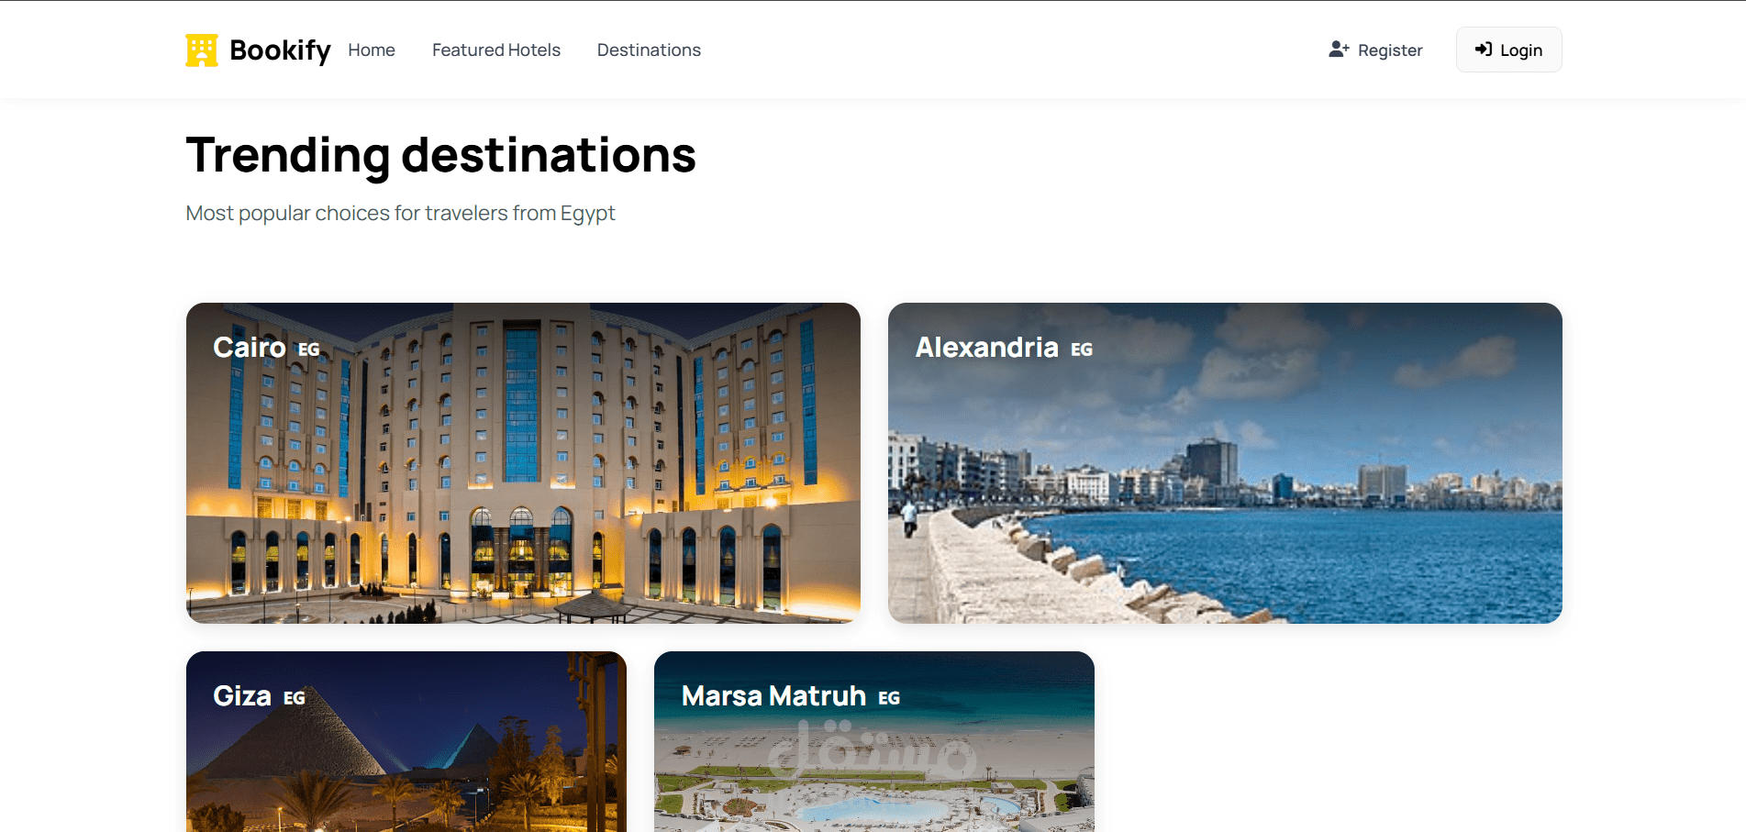Screen dimensions: 1746x832
Task: Click the Cairo title label
Action: pos(250,348)
